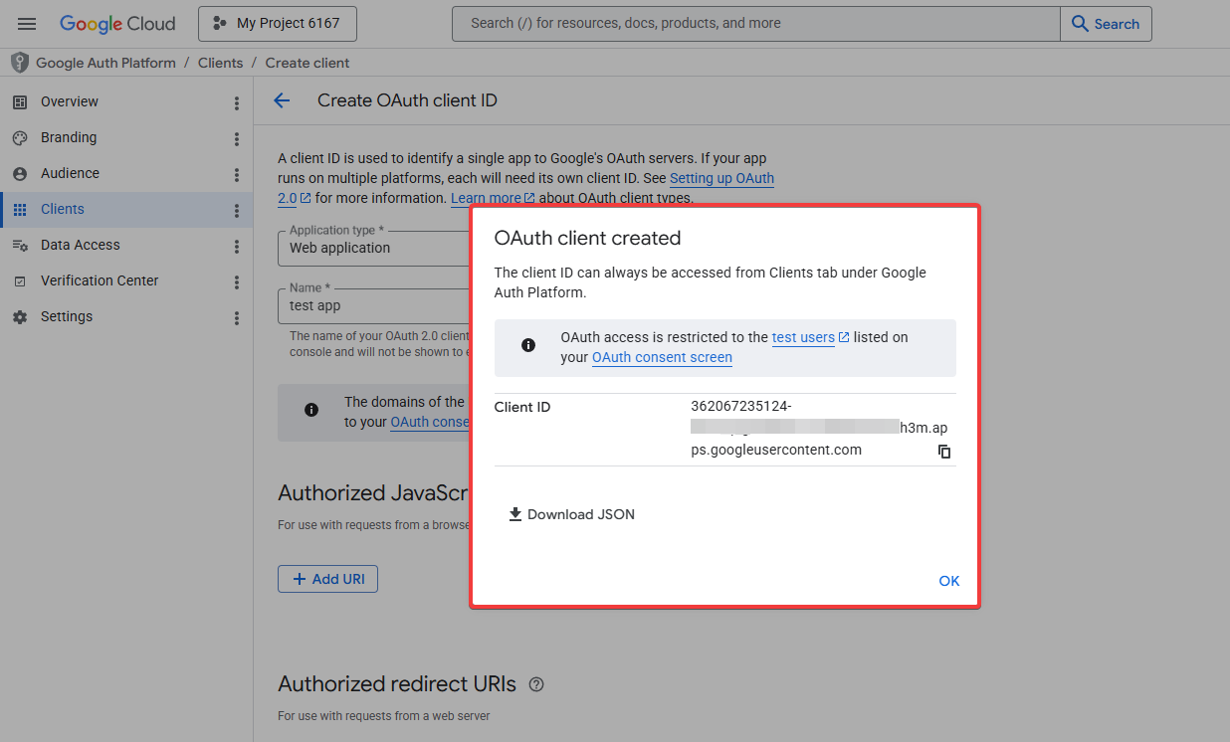Image resolution: width=1230 pixels, height=742 pixels.
Task: Open the three-dot menu next to Branding
Action: pos(237,139)
